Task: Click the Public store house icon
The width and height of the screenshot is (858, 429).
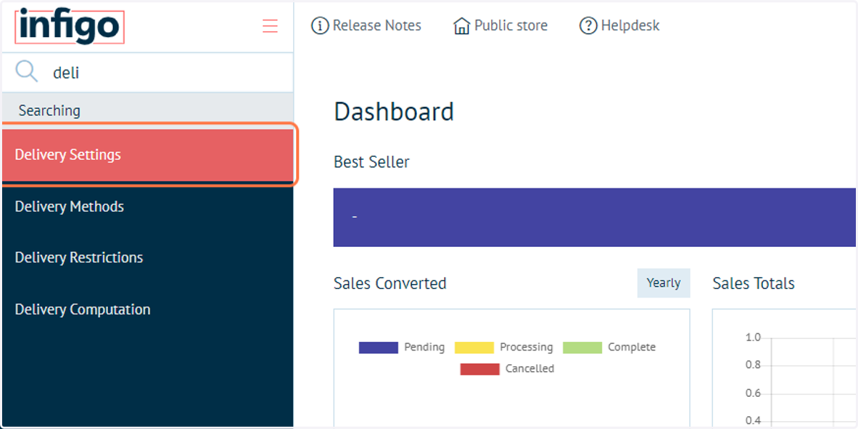Action: [x=462, y=26]
